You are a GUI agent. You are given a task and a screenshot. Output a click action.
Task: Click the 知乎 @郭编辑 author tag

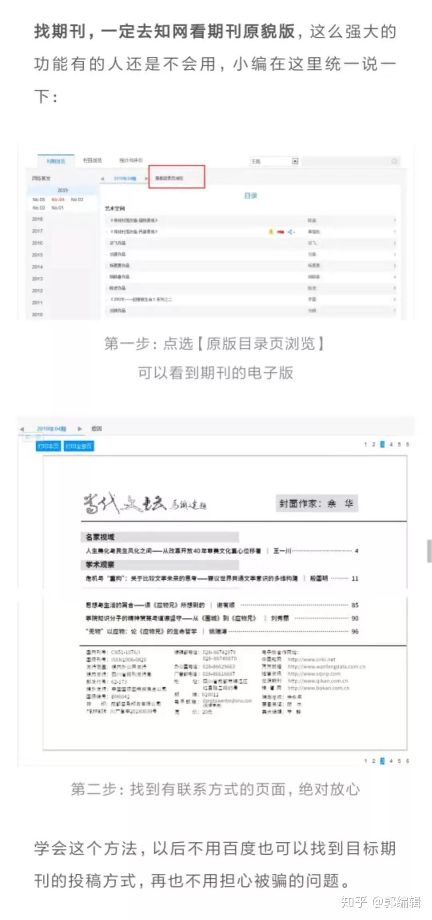click(x=381, y=902)
